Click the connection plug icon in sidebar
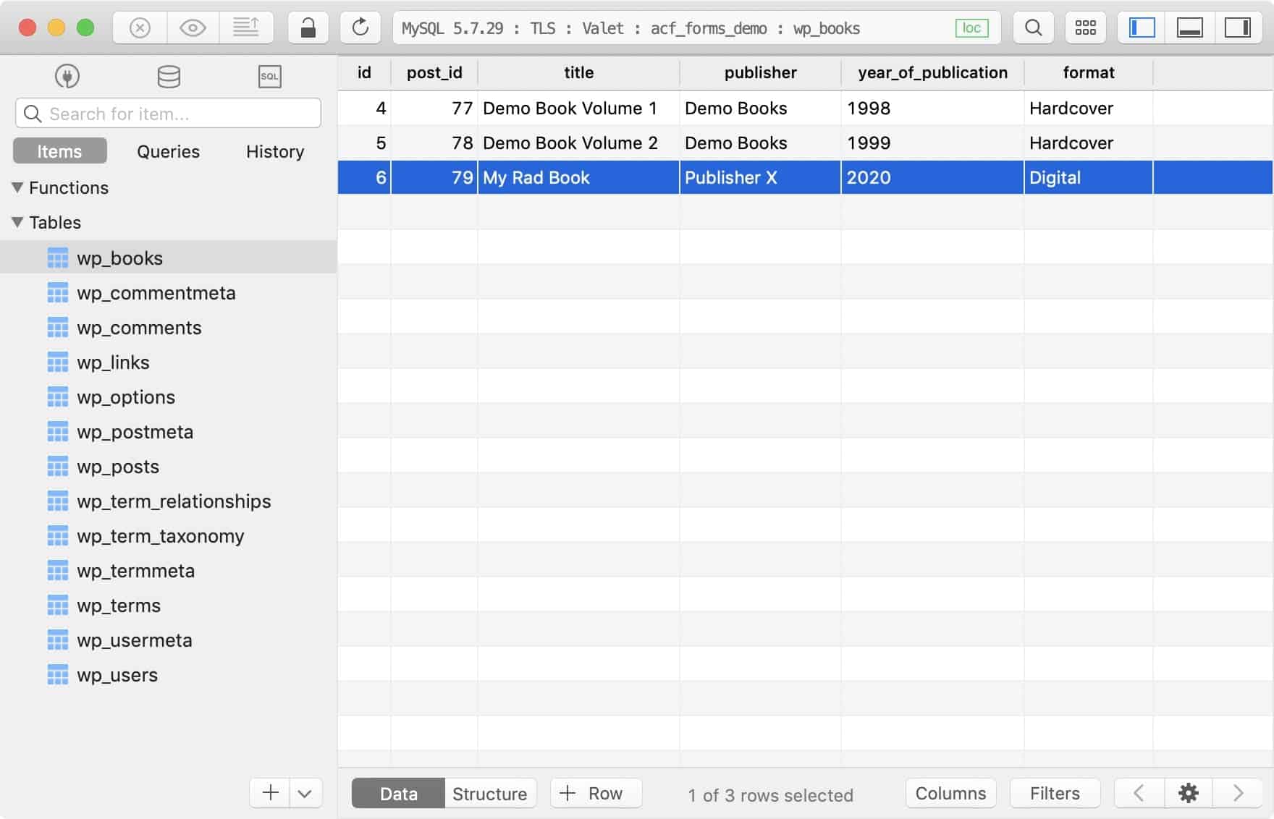This screenshot has width=1274, height=819. coord(67,77)
